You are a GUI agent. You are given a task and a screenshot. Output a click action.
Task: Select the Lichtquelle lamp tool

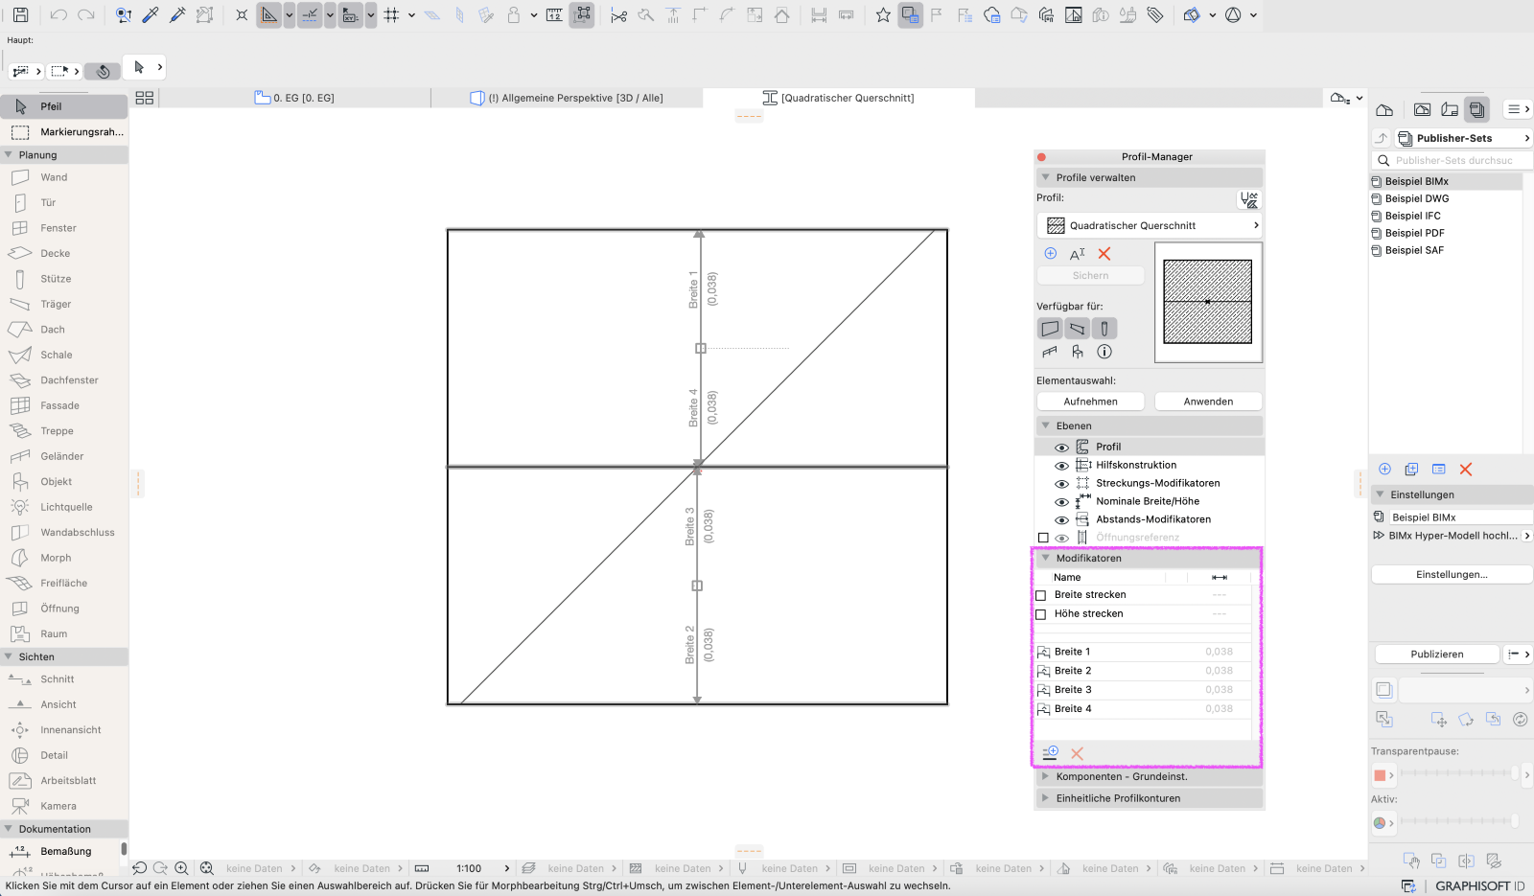64,507
